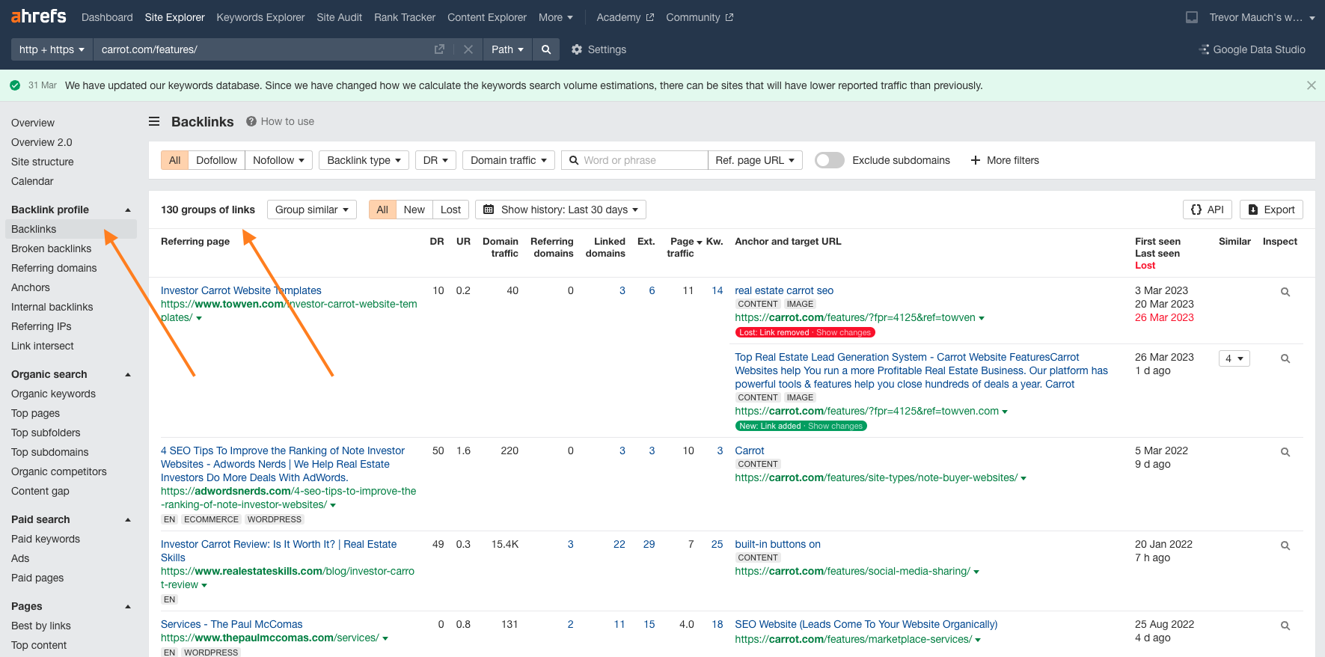Select the All link-type filter
Viewport: 1325px width, 657px height.
coord(174,160)
